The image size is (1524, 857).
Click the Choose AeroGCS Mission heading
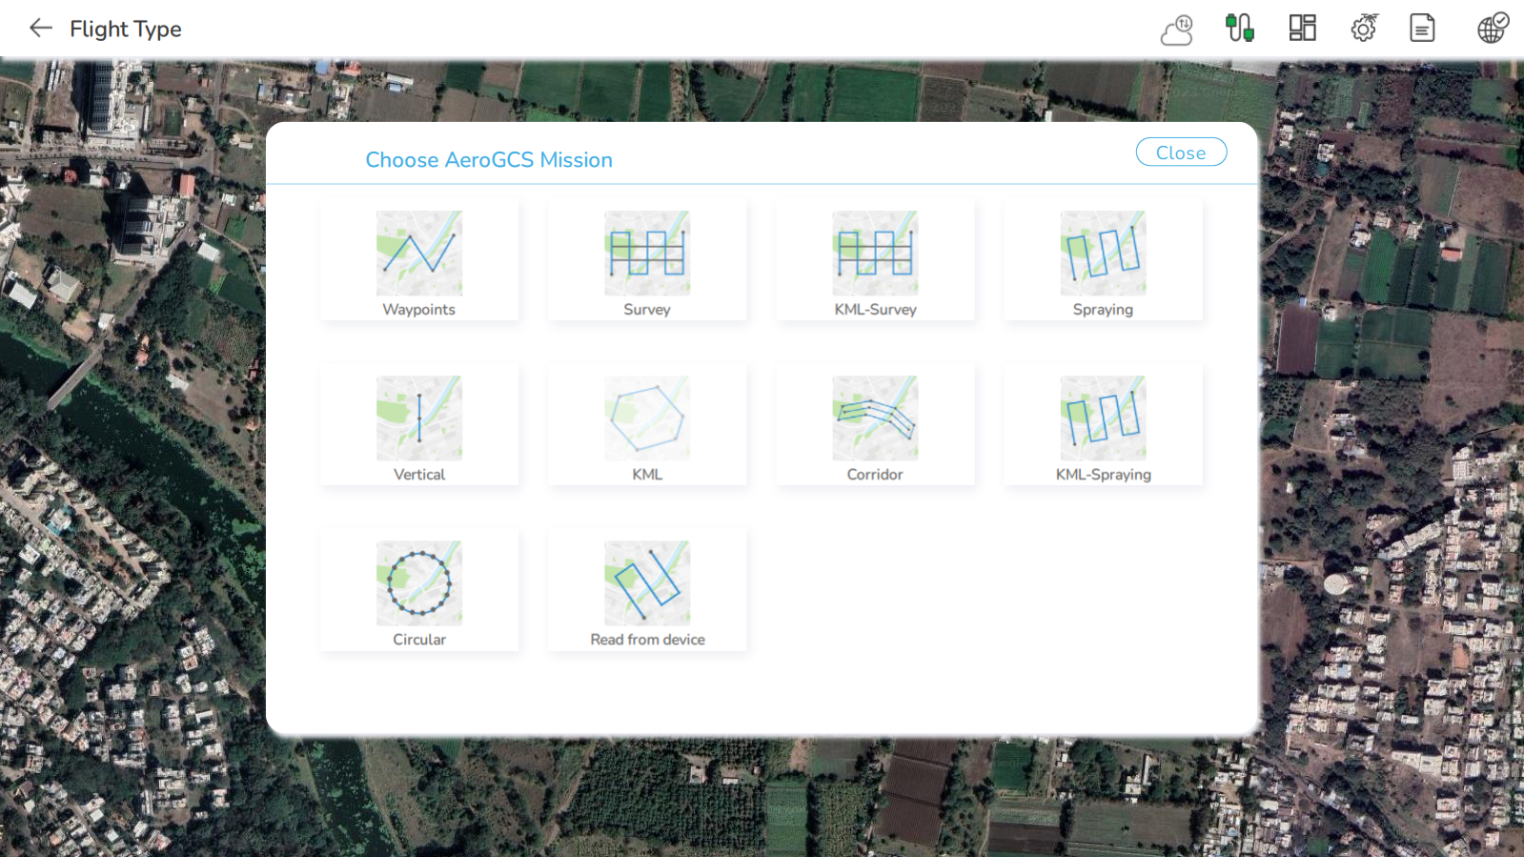click(x=489, y=160)
